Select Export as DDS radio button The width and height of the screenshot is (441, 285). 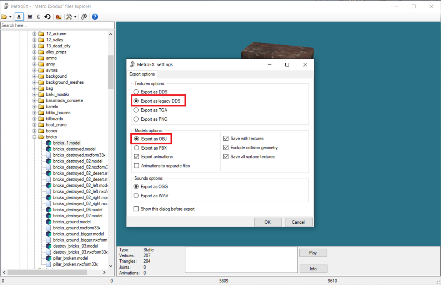point(136,92)
